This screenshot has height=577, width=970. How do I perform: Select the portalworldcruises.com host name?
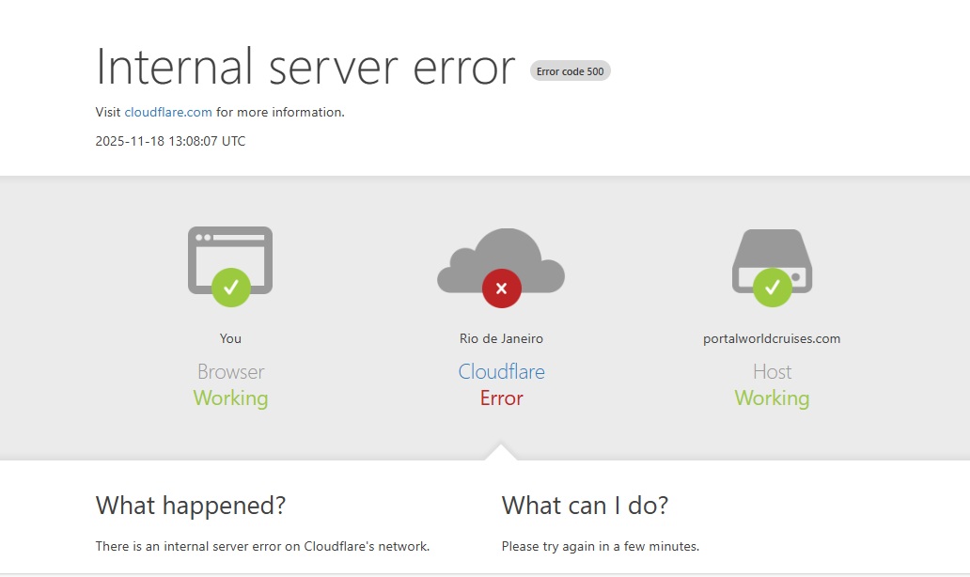coord(772,338)
